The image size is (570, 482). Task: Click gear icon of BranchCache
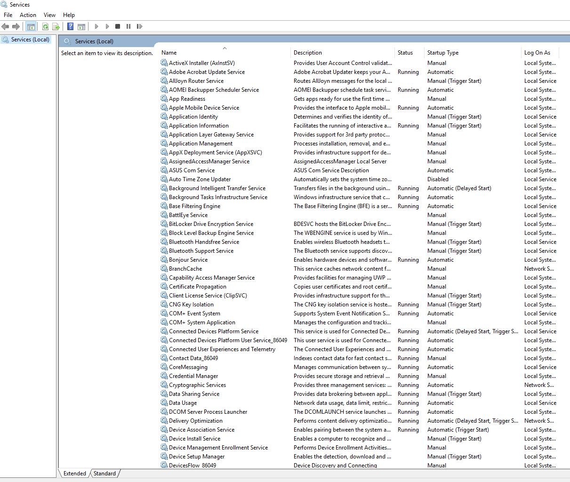(x=164, y=268)
